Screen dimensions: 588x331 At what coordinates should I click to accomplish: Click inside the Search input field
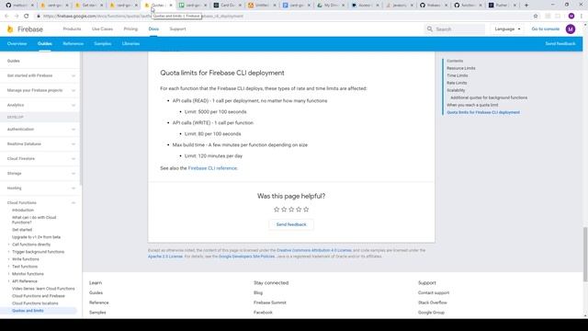point(459,29)
